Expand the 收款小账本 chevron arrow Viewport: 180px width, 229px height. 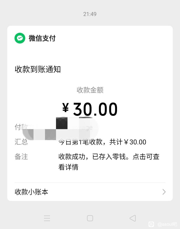point(164,192)
